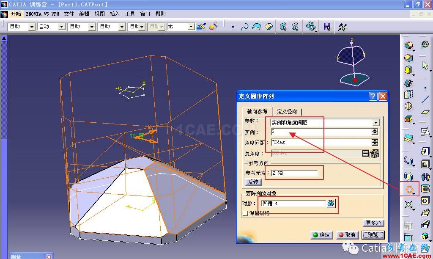Click the Painter brush icon in top toolbar
This screenshot has height=259, width=433.
pos(201,27)
